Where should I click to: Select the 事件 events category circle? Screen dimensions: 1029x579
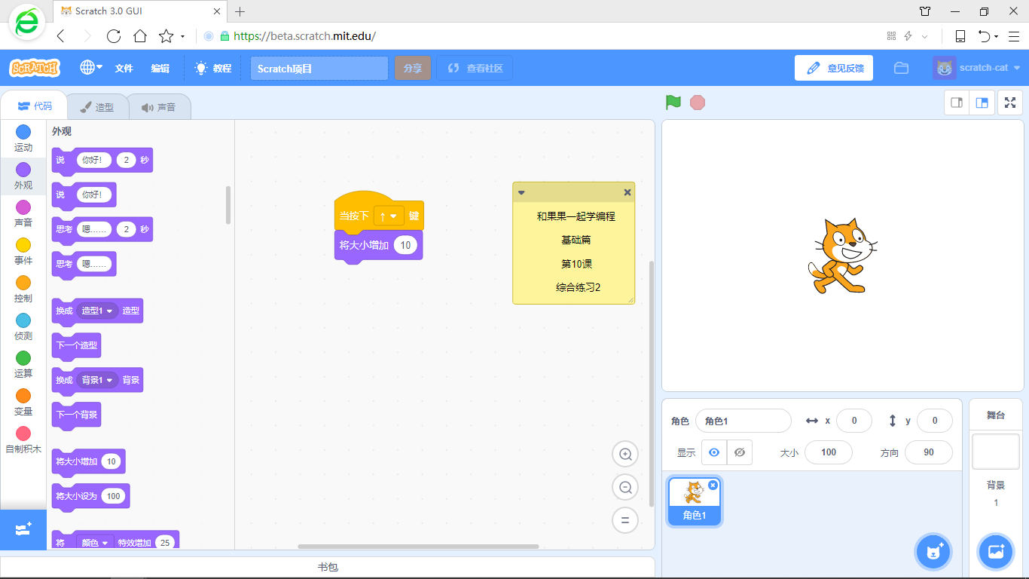tap(23, 245)
